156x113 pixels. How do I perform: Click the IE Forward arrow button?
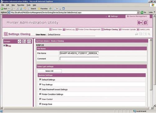click(x=12, y=9)
